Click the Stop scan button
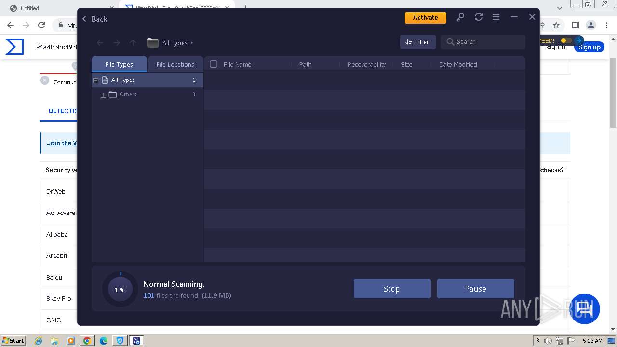The image size is (617, 347). click(x=392, y=289)
